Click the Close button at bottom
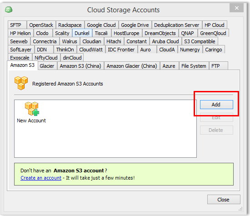 pos(224,200)
